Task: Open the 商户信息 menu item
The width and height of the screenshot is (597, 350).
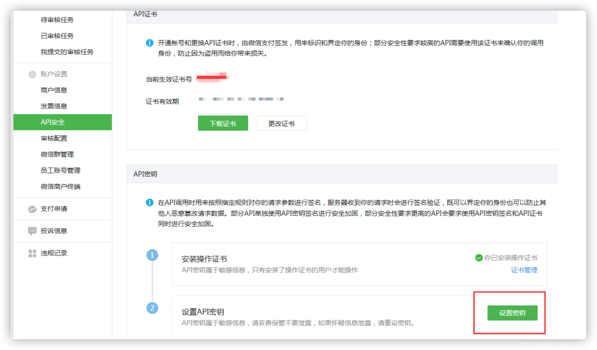Action: (54, 90)
